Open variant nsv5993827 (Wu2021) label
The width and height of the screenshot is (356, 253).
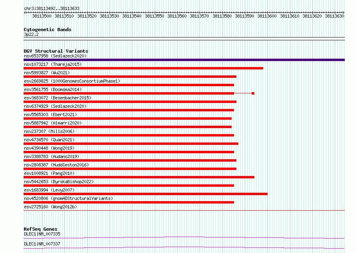click(x=47, y=73)
